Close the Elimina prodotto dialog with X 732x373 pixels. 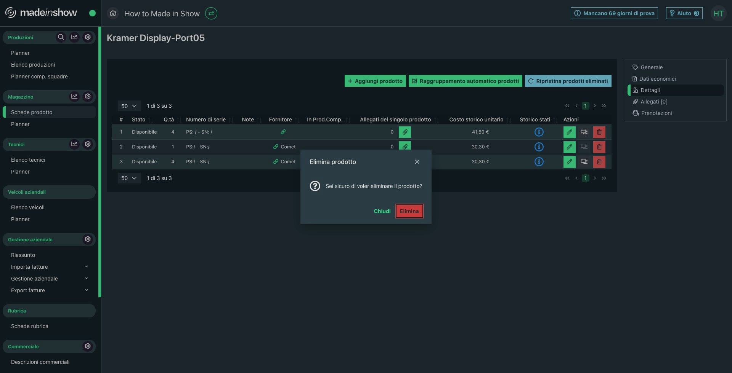[x=417, y=162]
